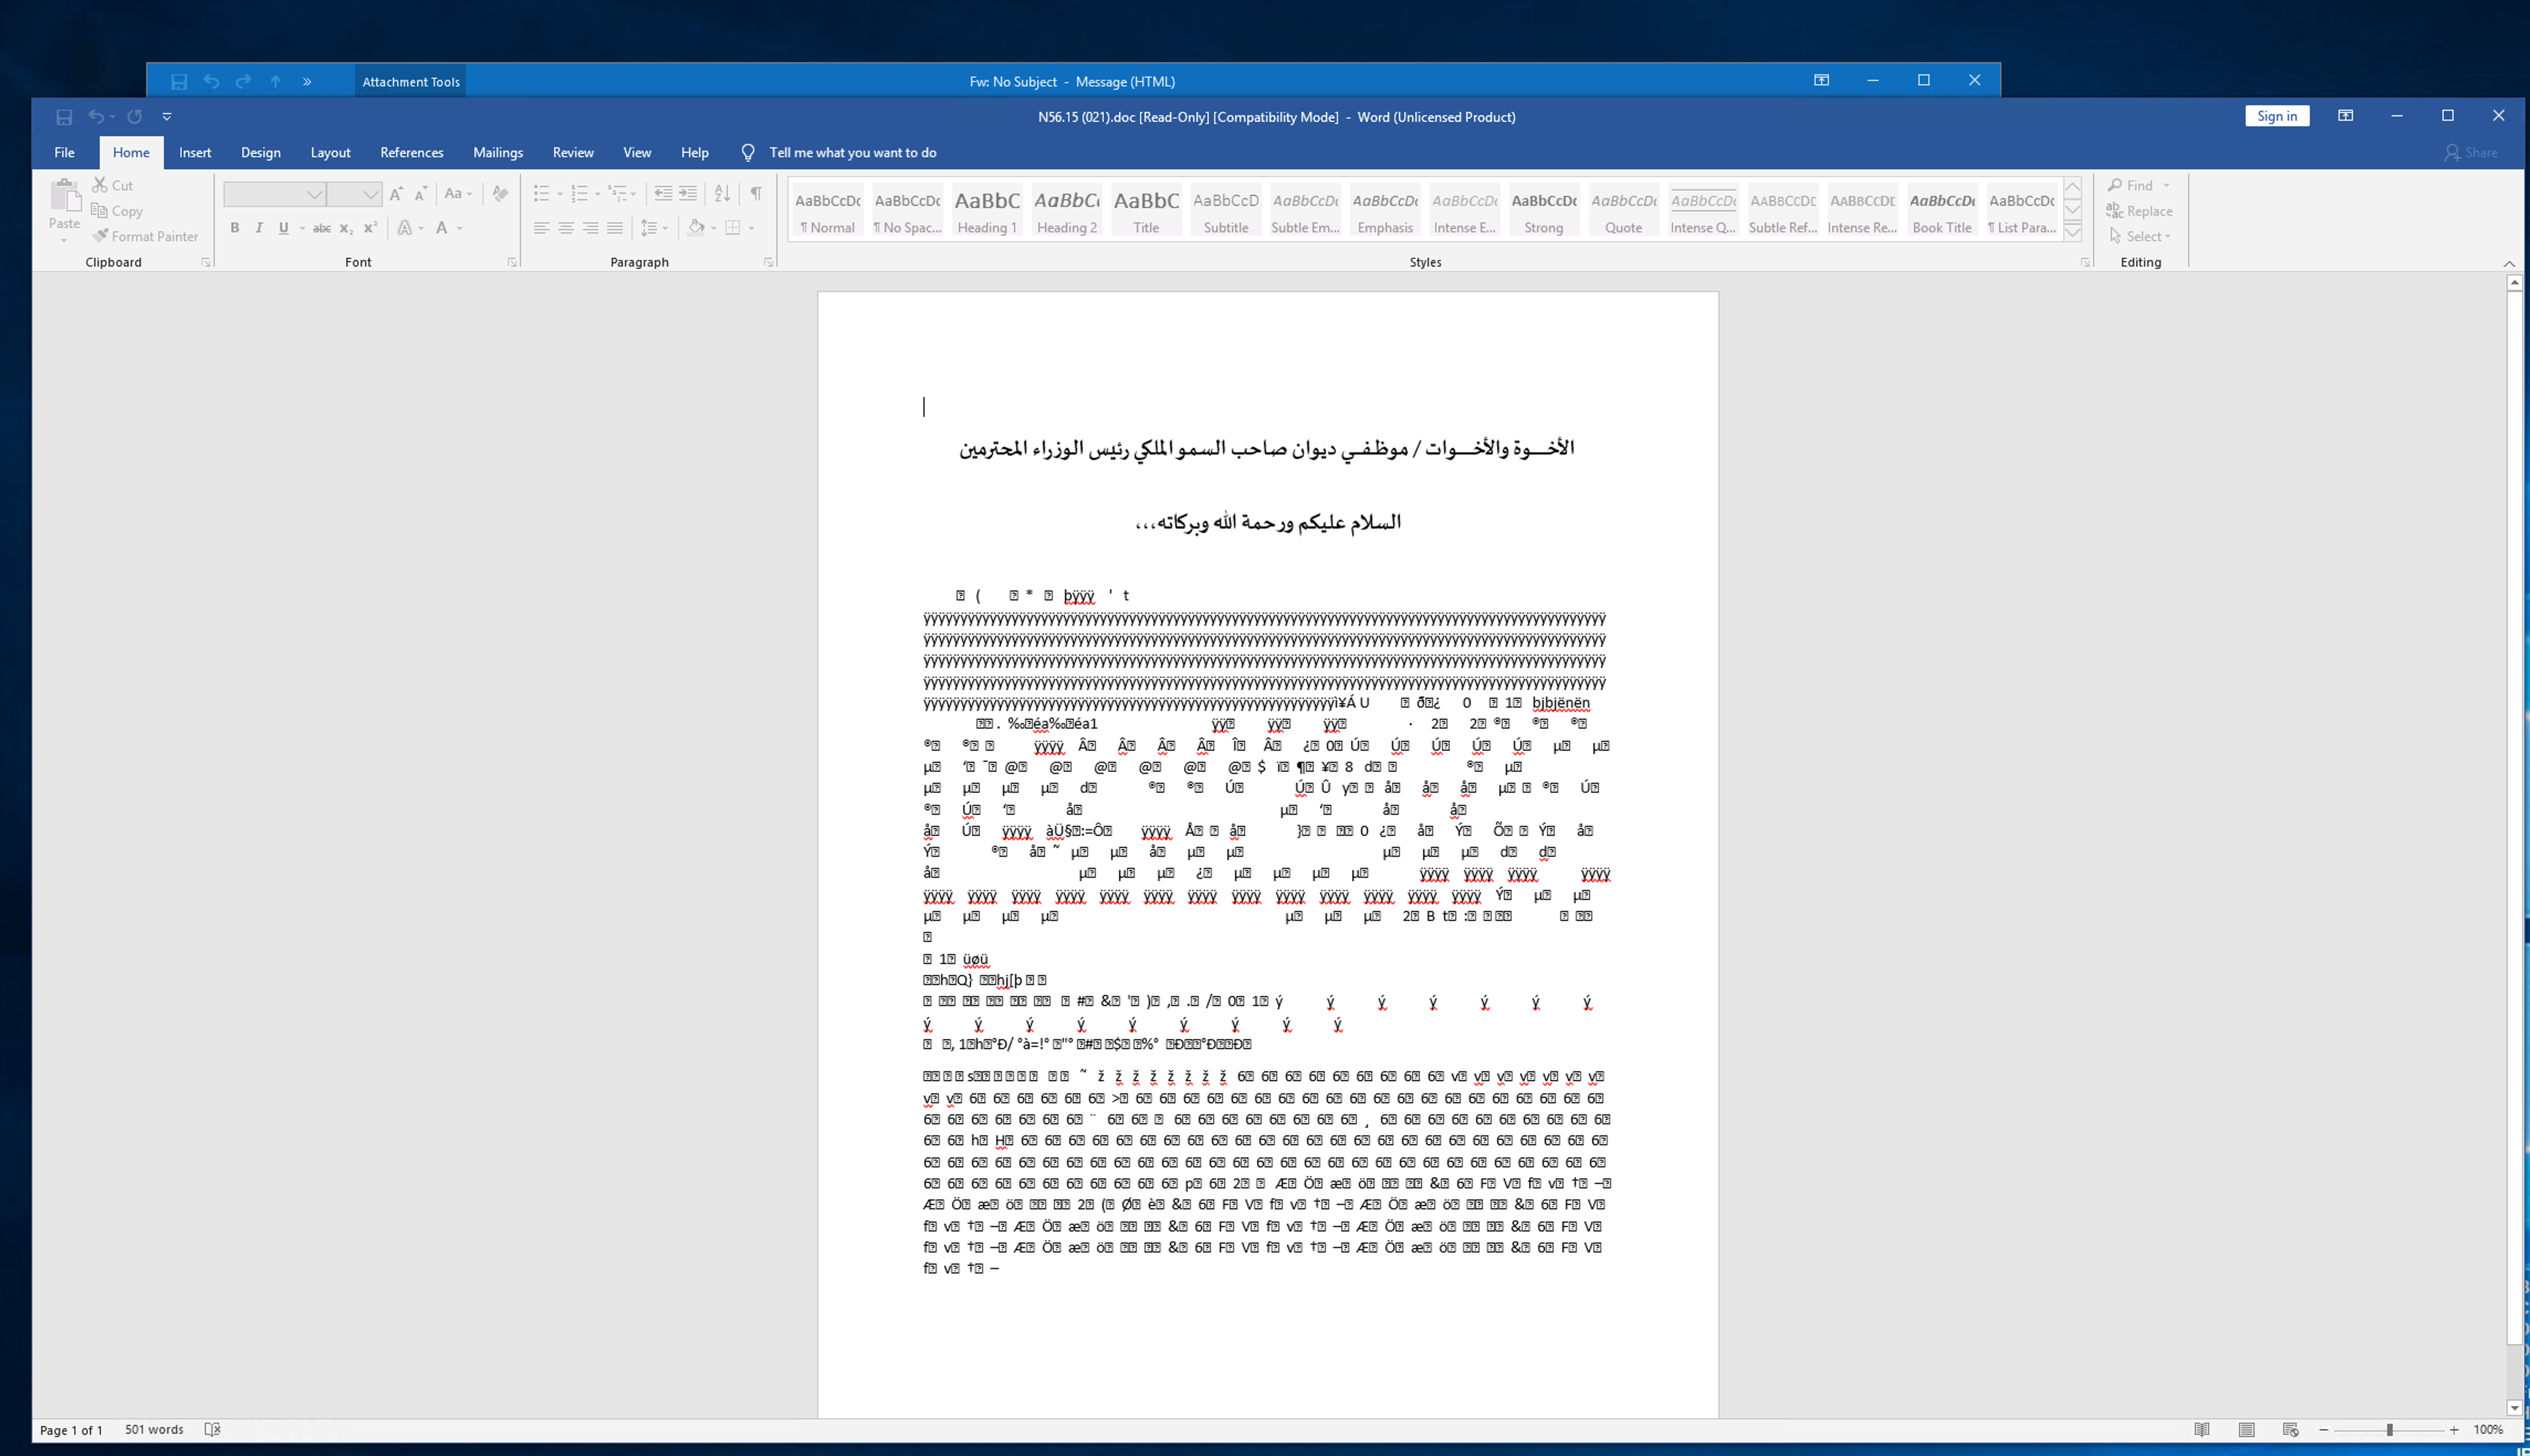
Task: Open Line and Paragraph Spacing dropdown
Action: click(x=654, y=228)
